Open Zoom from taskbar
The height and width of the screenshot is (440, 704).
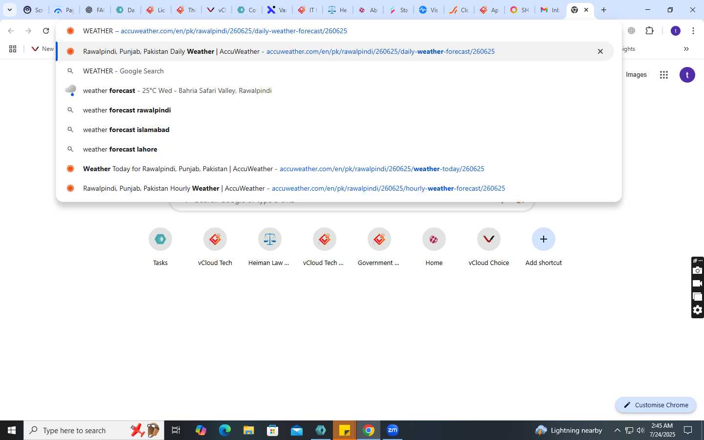click(x=393, y=430)
